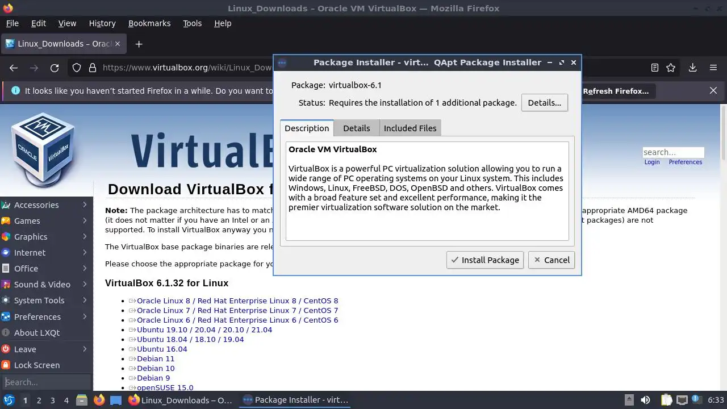The width and height of the screenshot is (727, 409).
Task: Click the clipboard tray icon
Action: click(x=666, y=400)
